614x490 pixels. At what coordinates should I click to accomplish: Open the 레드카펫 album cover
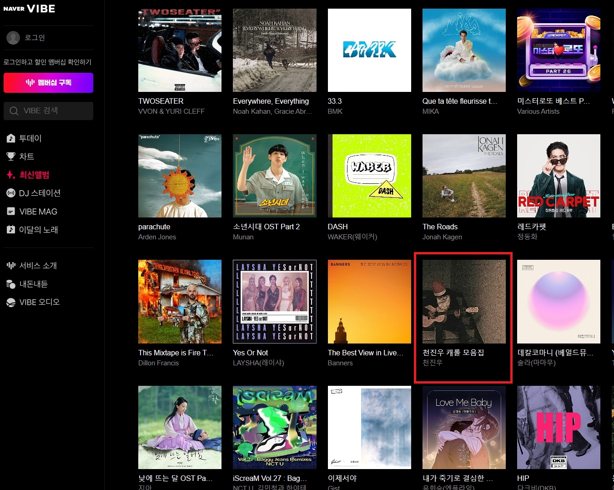click(x=559, y=176)
